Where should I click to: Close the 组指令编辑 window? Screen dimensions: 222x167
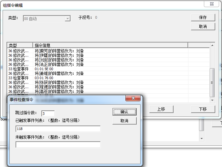[x=212, y=4]
